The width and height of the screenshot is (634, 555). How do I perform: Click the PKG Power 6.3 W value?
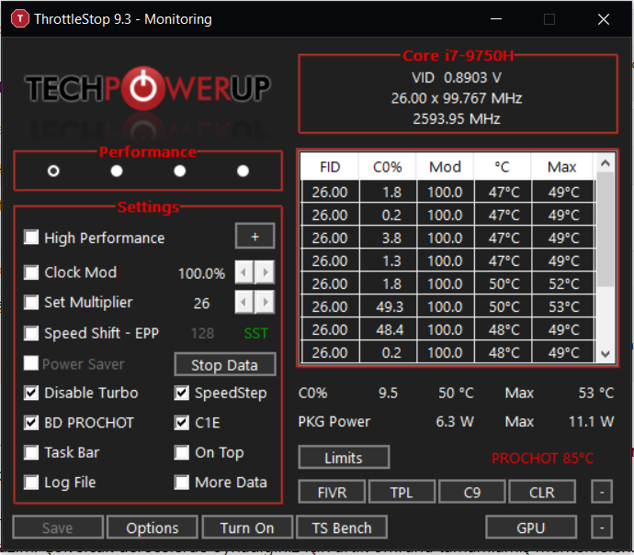coord(455,421)
